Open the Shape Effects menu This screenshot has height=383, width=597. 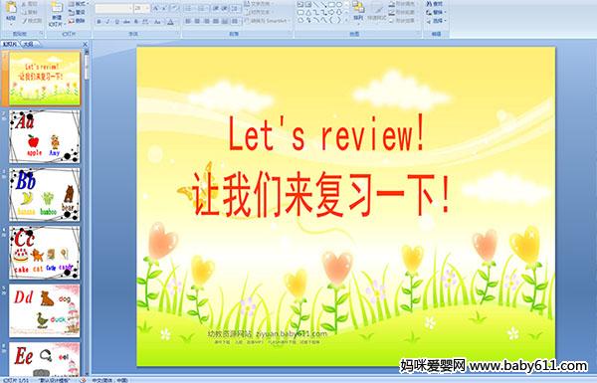click(x=403, y=21)
